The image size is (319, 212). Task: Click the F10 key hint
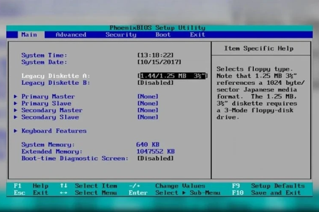pyautogui.click(x=238, y=193)
